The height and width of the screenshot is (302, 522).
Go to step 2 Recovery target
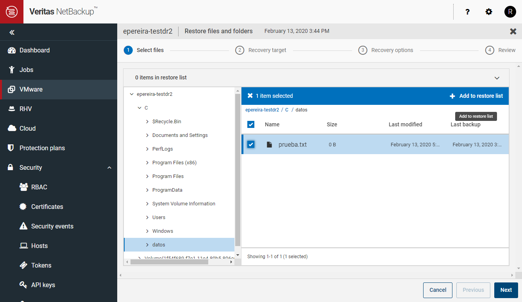click(x=261, y=50)
